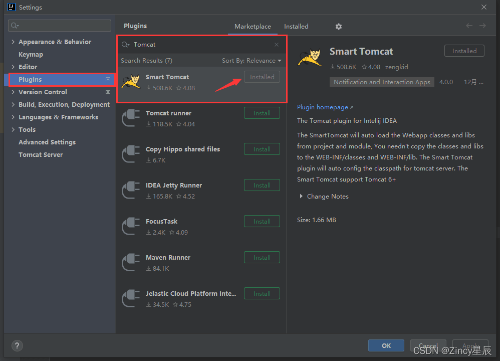The width and height of the screenshot is (500, 361).
Task: Click the magnifier icon in plugin search
Action: click(x=125, y=45)
